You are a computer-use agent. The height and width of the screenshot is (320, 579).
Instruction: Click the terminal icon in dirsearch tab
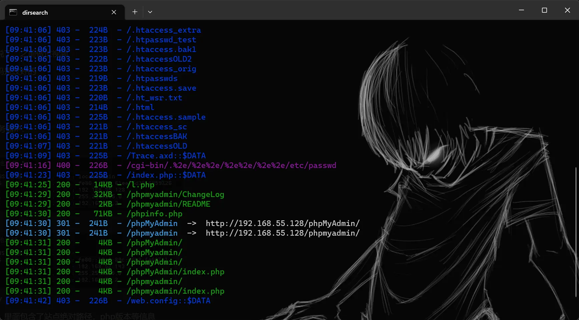point(13,12)
